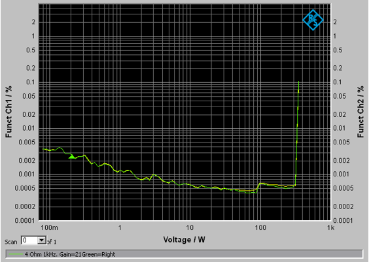Click the 100 tick label on the X axis

tap(260, 227)
